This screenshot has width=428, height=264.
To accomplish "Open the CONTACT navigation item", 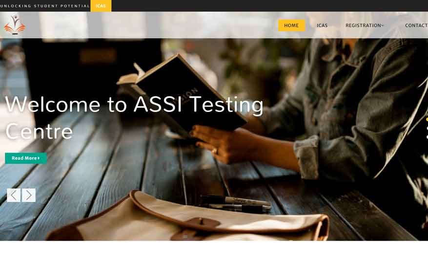I will tap(416, 25).
